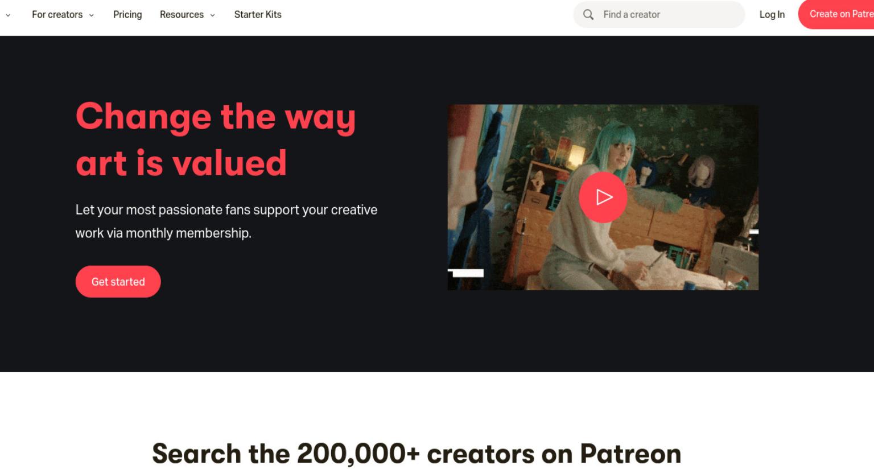
Task: Click the magnifier search icon
Action: (x=588, y=15)
